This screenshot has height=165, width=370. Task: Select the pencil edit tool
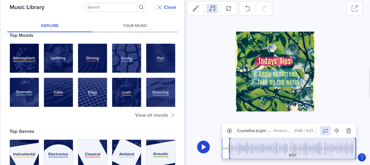tap(196, 8)
